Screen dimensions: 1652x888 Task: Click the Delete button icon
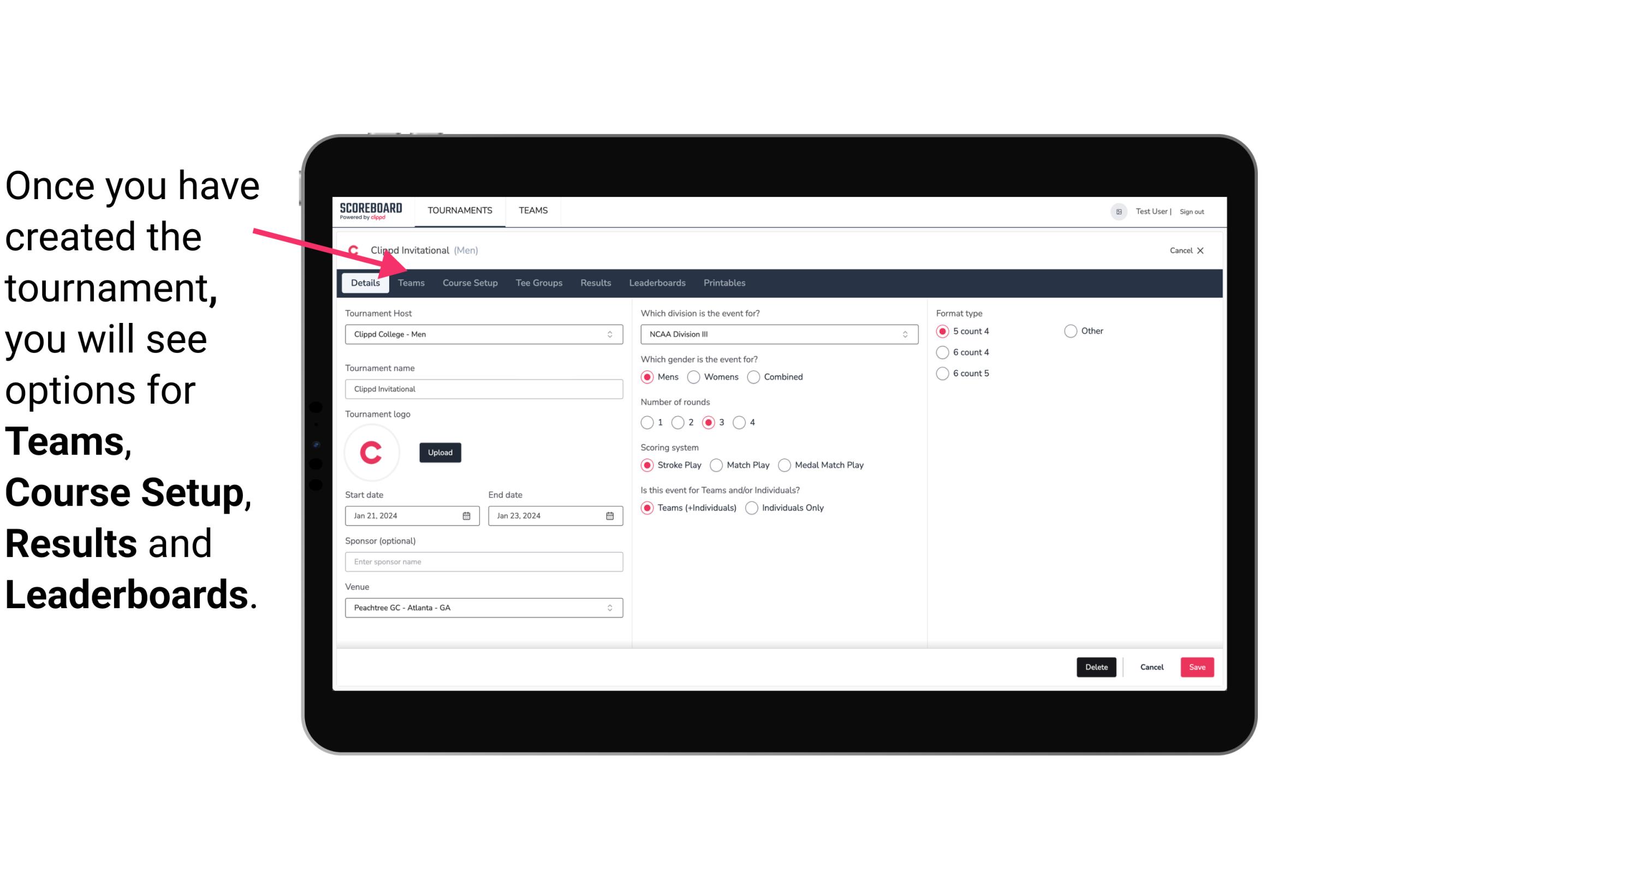(x=1095, y=667)
